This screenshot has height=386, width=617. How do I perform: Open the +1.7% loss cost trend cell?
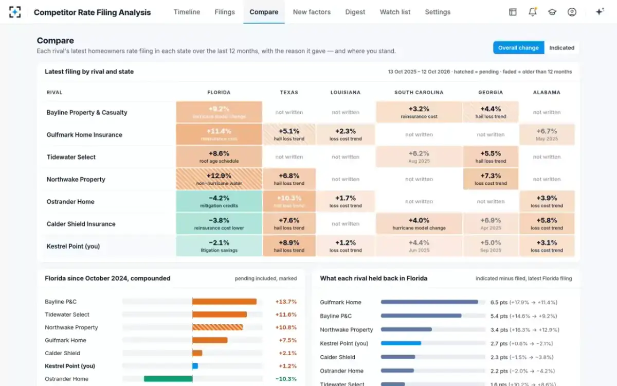pos(346,202)
